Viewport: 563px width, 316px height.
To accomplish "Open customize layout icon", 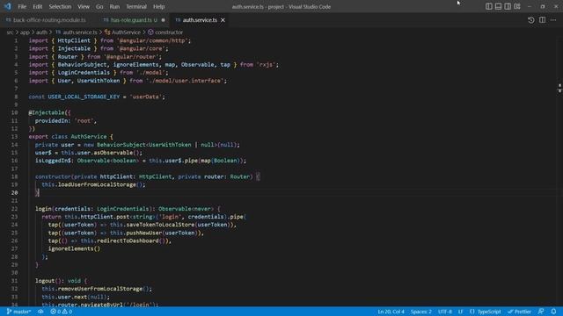I will 517,6.
